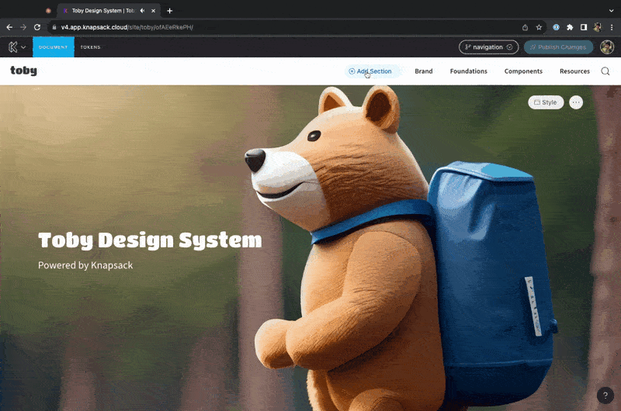
Task: Switch to Tokens mode
Action: click(x=90, y=47)
